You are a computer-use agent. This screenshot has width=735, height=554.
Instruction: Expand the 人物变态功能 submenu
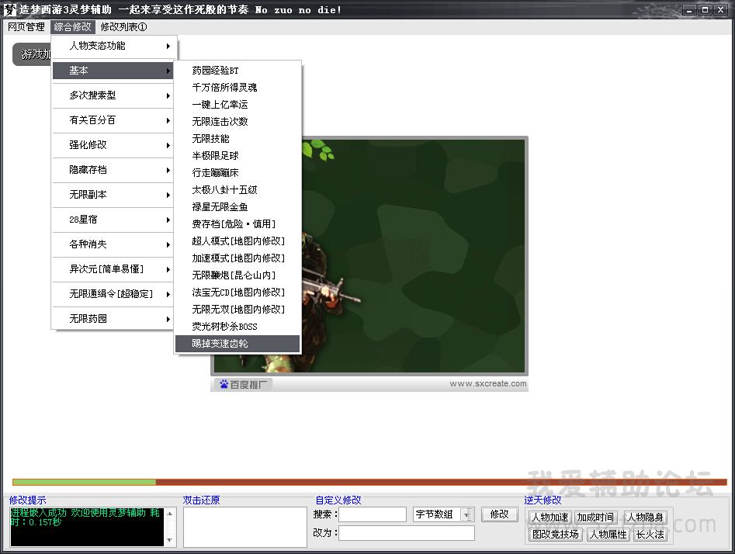pos(114,46)
